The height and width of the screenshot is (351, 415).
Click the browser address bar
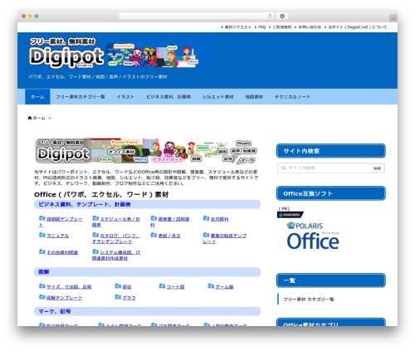pos(196,17)
